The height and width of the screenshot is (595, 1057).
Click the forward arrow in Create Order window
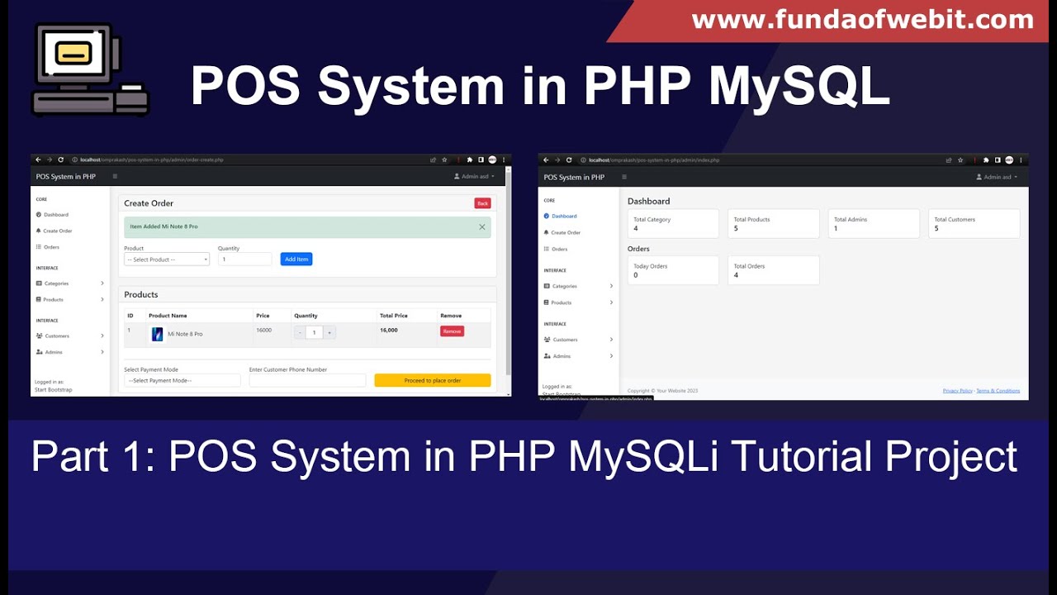49,159
